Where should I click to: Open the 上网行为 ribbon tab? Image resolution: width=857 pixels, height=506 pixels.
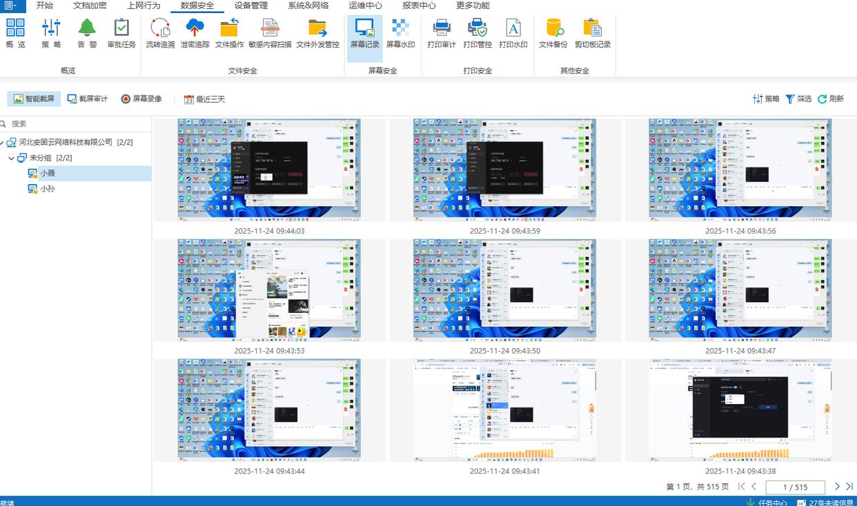(144, 6)
